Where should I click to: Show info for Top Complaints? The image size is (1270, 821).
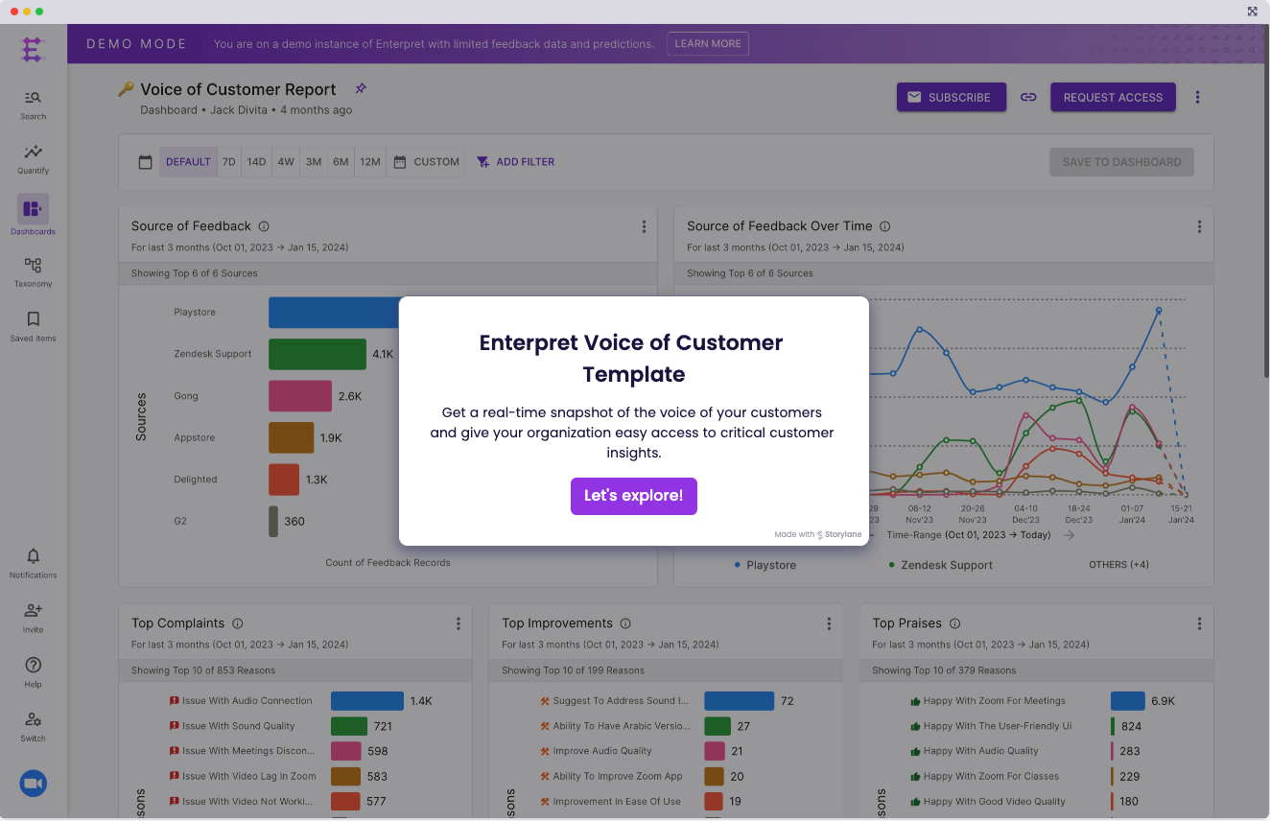click(x=238, y=623)
